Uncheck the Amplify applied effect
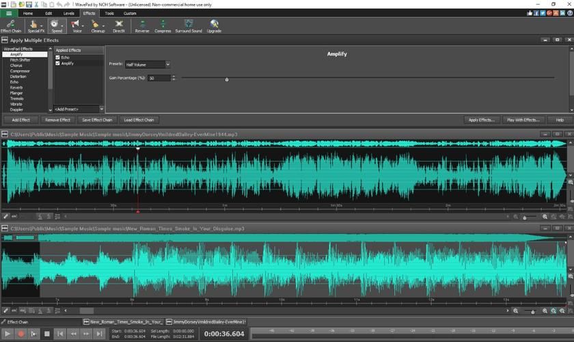This screenshot has height=342, width=574. tap(57, 64)
